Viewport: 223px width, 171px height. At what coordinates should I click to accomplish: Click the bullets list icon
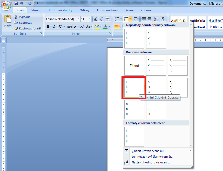[117, 19]
